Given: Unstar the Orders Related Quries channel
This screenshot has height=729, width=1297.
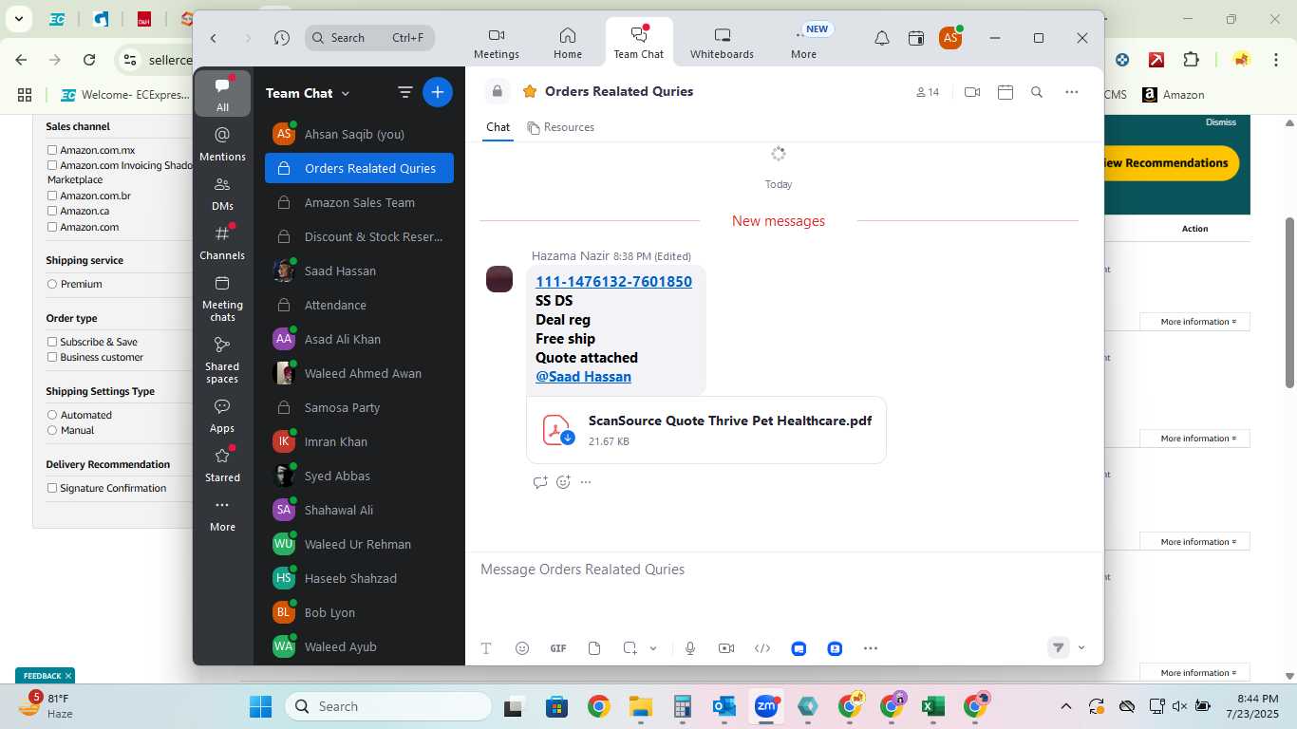Looking at the screenshot, I should tap(530, 91).
